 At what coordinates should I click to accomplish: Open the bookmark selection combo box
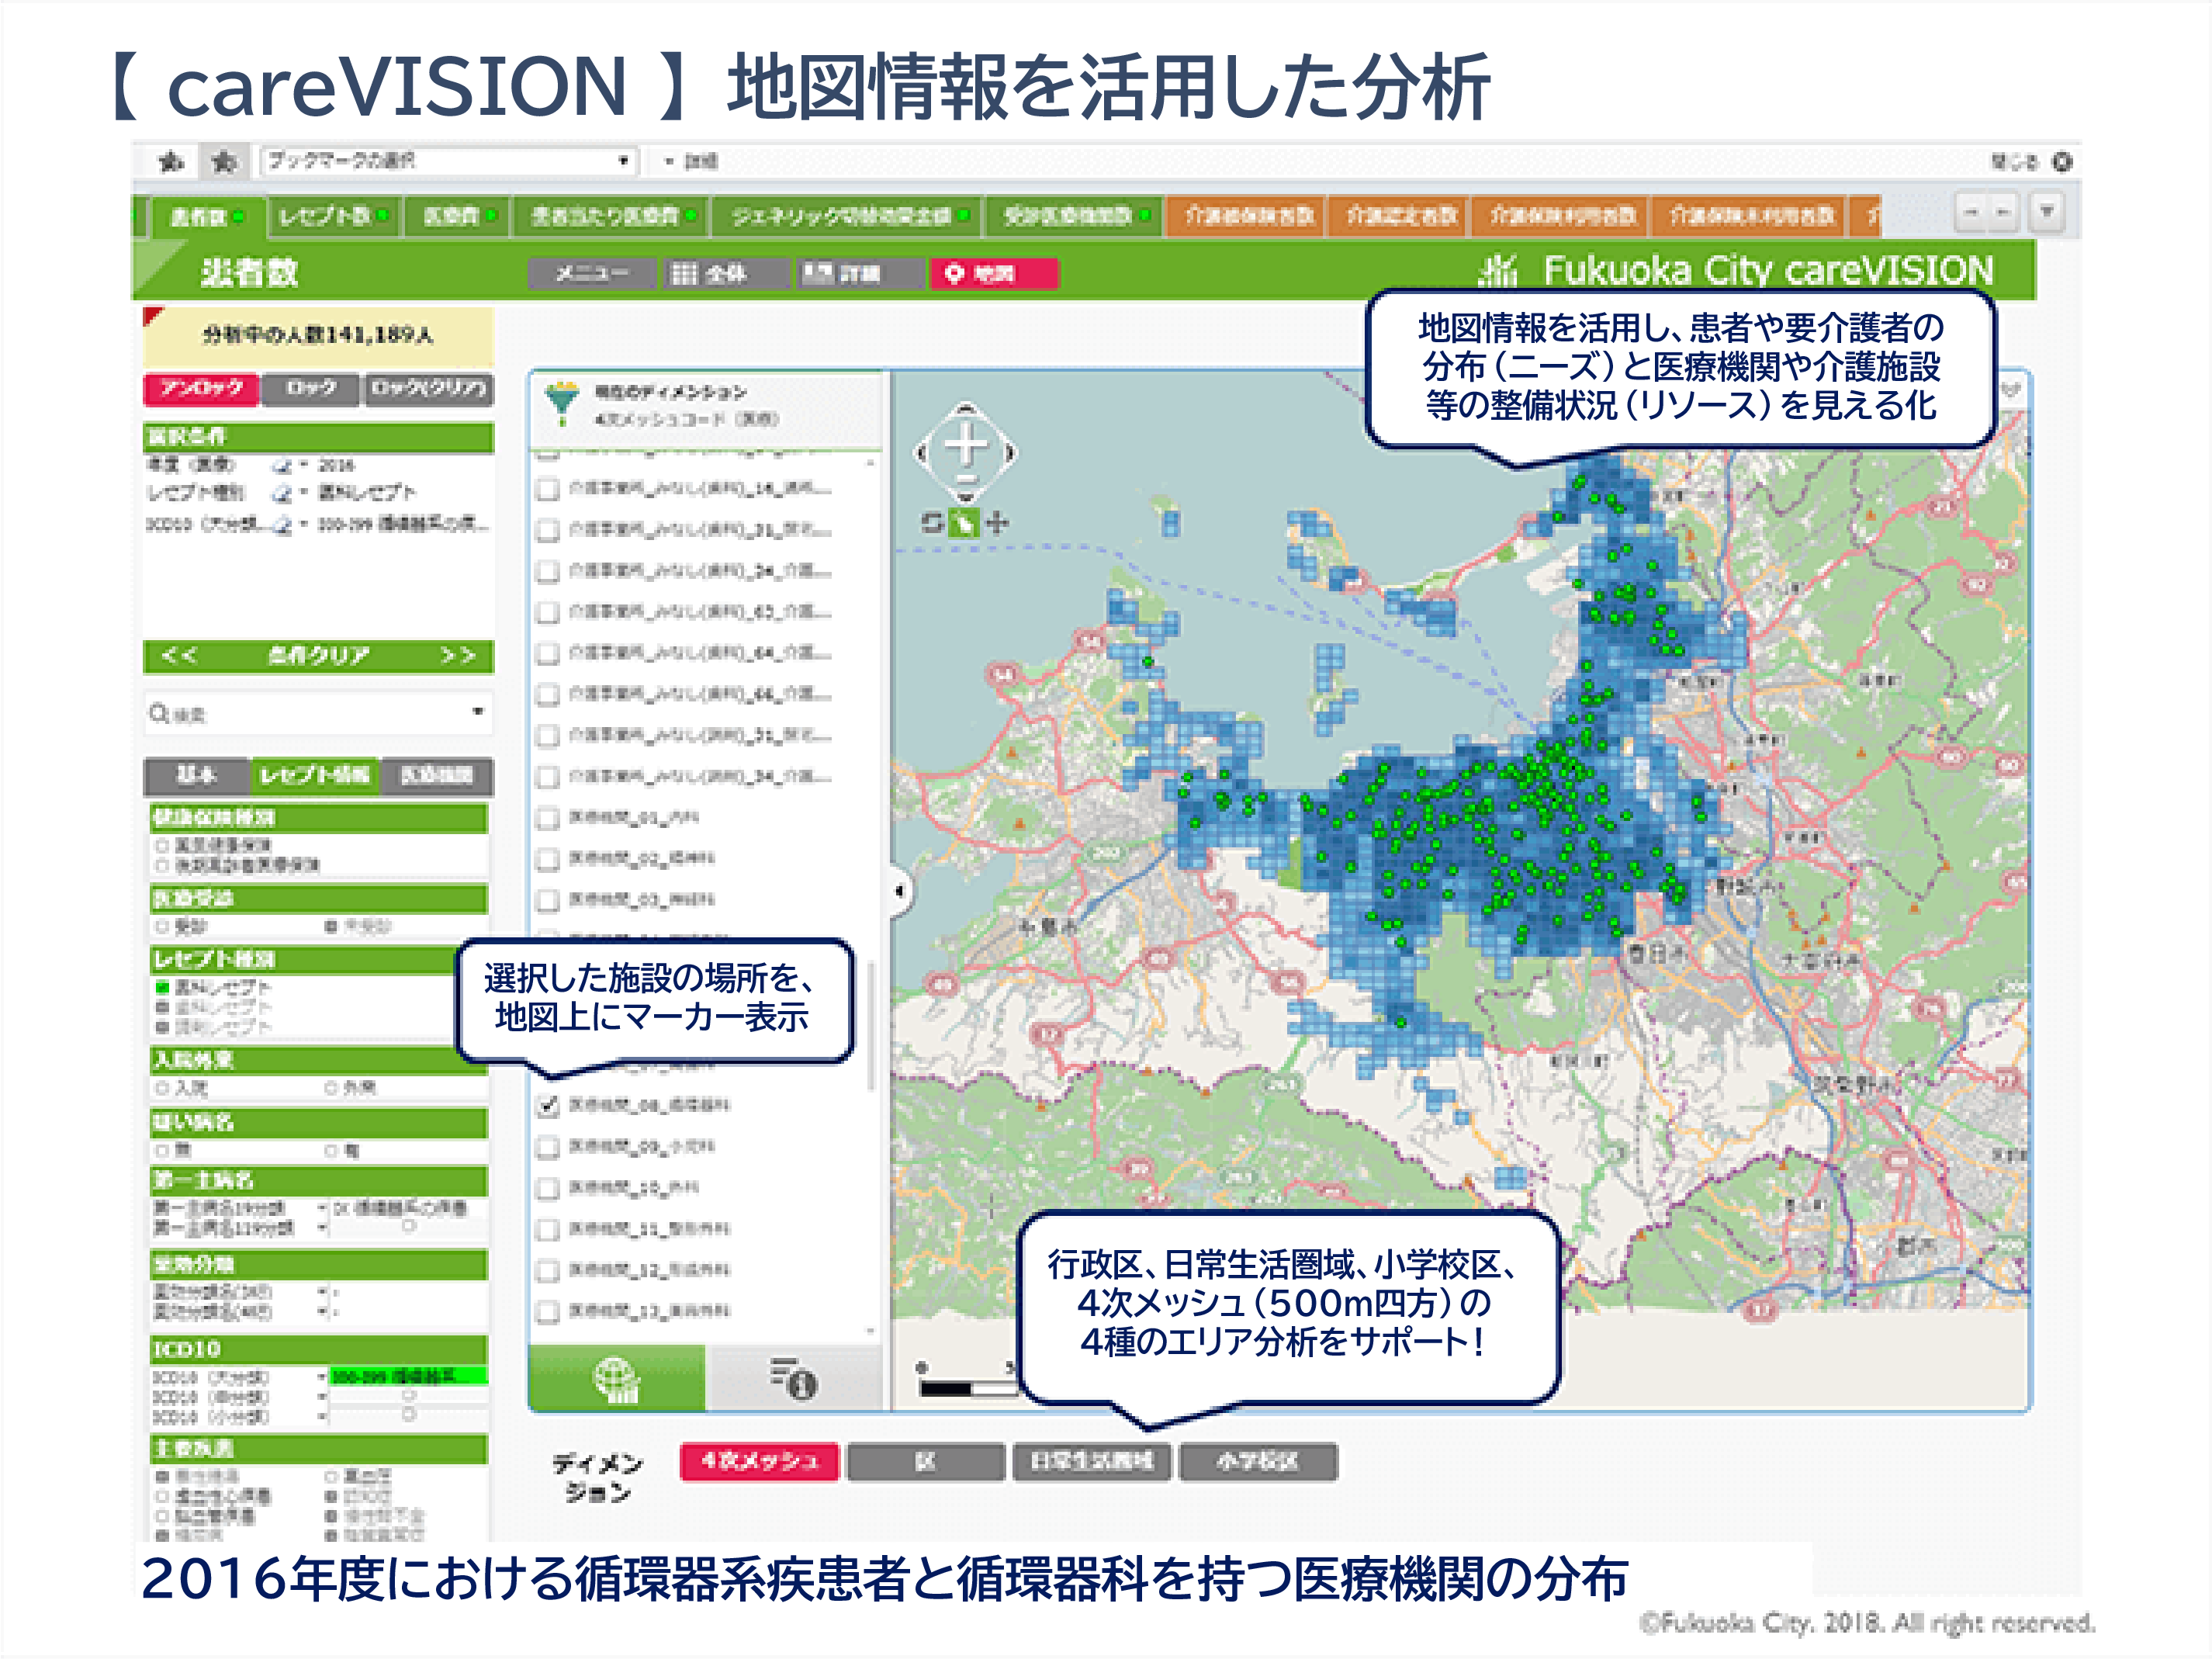coord(448,160)
